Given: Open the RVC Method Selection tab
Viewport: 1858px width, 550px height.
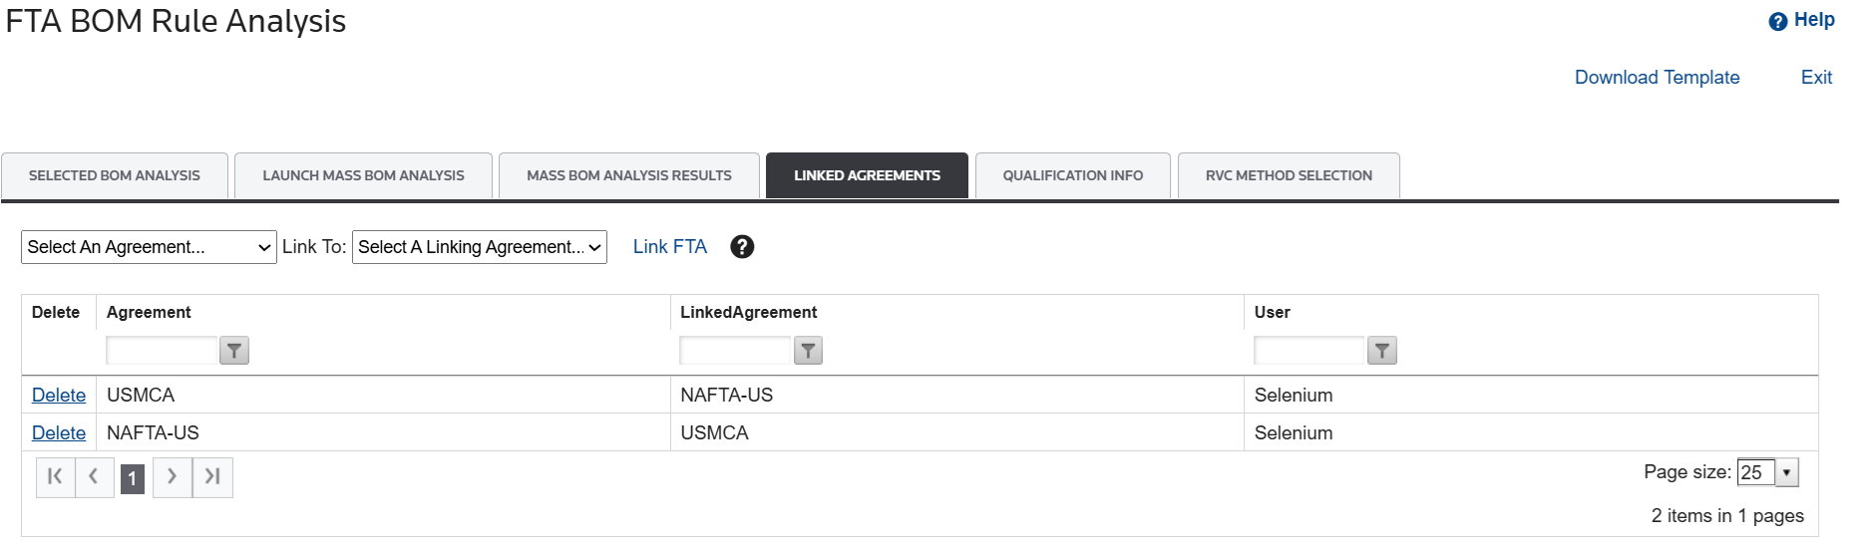Looking at the screenshot, I should click(x=1289, y=175).
